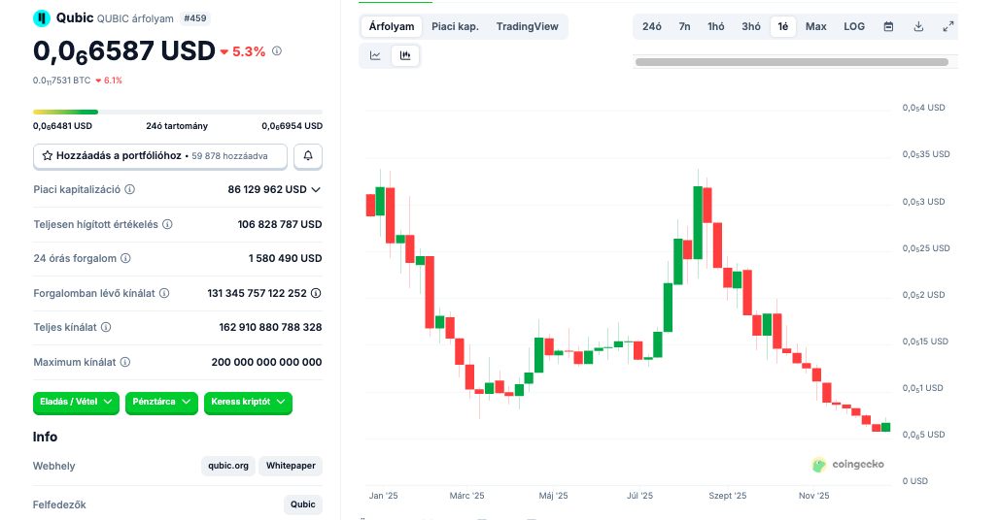Screen dimensions: 999x520
Task: Click the last green candlestick on chart
Action: click(885, 427)
